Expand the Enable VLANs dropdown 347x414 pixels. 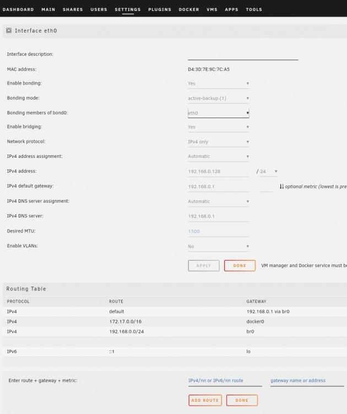219,246
